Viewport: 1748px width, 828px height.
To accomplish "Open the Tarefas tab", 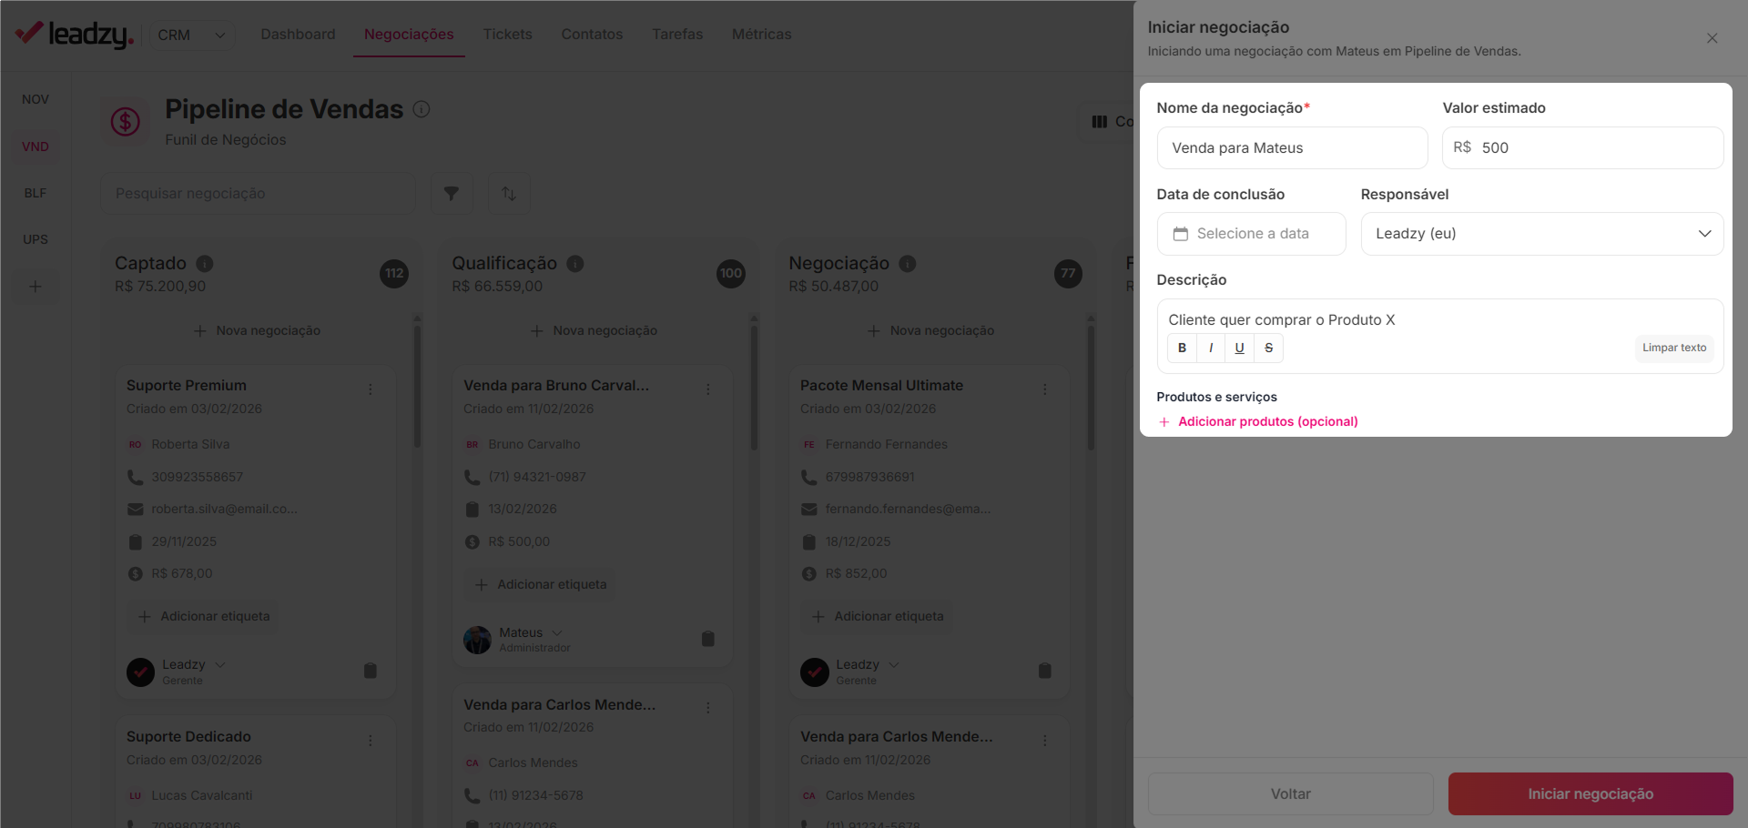I will pyautogui.click(x=677, y=34).
